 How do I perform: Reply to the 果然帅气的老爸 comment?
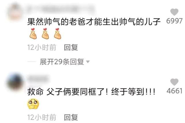tap(71, 47)
